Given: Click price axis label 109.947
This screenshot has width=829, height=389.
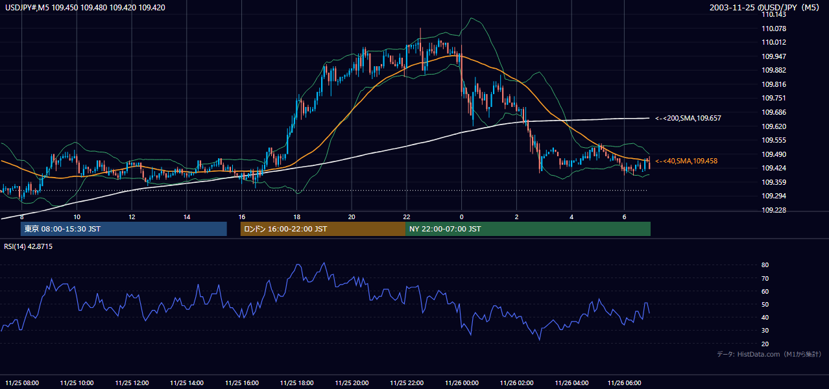Looking at the screenshot, I should coord(773,56).
